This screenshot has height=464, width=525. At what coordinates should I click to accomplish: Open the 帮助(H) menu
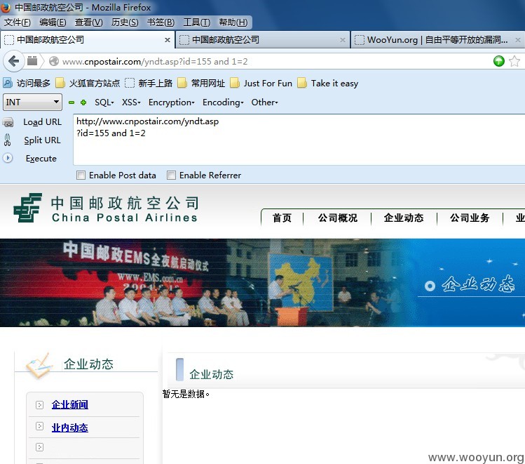pyautogui.click(x=233, y=22)
